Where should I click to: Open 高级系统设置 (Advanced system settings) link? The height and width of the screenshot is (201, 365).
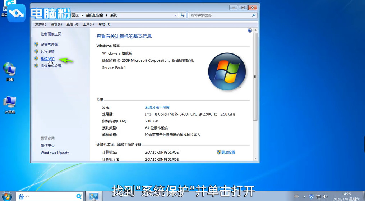click(51, 66)
